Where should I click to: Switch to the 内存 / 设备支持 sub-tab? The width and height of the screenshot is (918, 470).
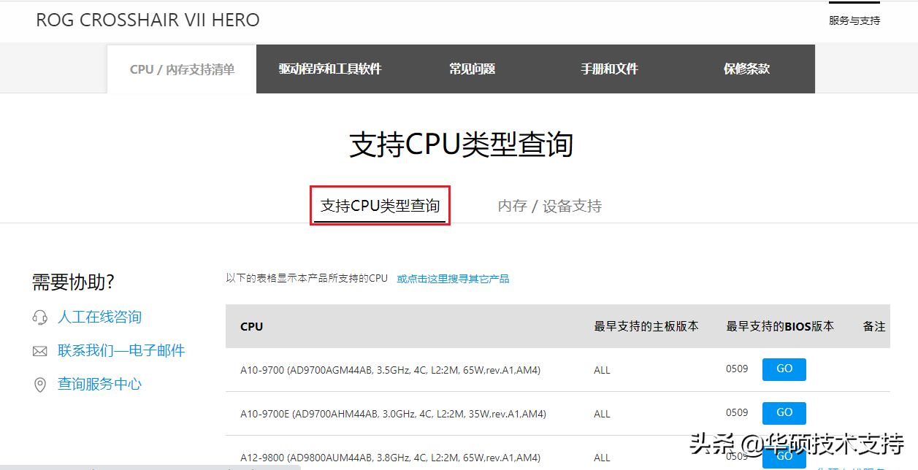point(550,207)
